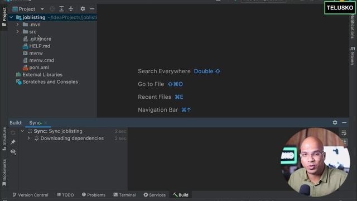The width and height of the screenshot is (357, 201).
Task: Open the Terminal tool window
Action: pos(124,195)
